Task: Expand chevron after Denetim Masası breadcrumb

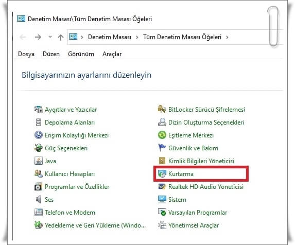Action: (x=137, y=37)
